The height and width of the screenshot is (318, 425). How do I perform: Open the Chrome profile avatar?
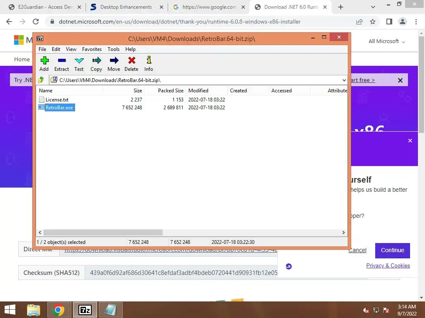(x=403, y=22)
